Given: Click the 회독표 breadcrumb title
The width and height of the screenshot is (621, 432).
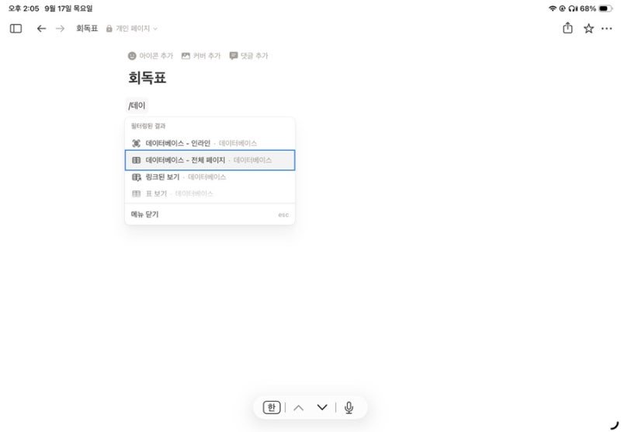Looking at the screenshot, I should tap(87, 29).
